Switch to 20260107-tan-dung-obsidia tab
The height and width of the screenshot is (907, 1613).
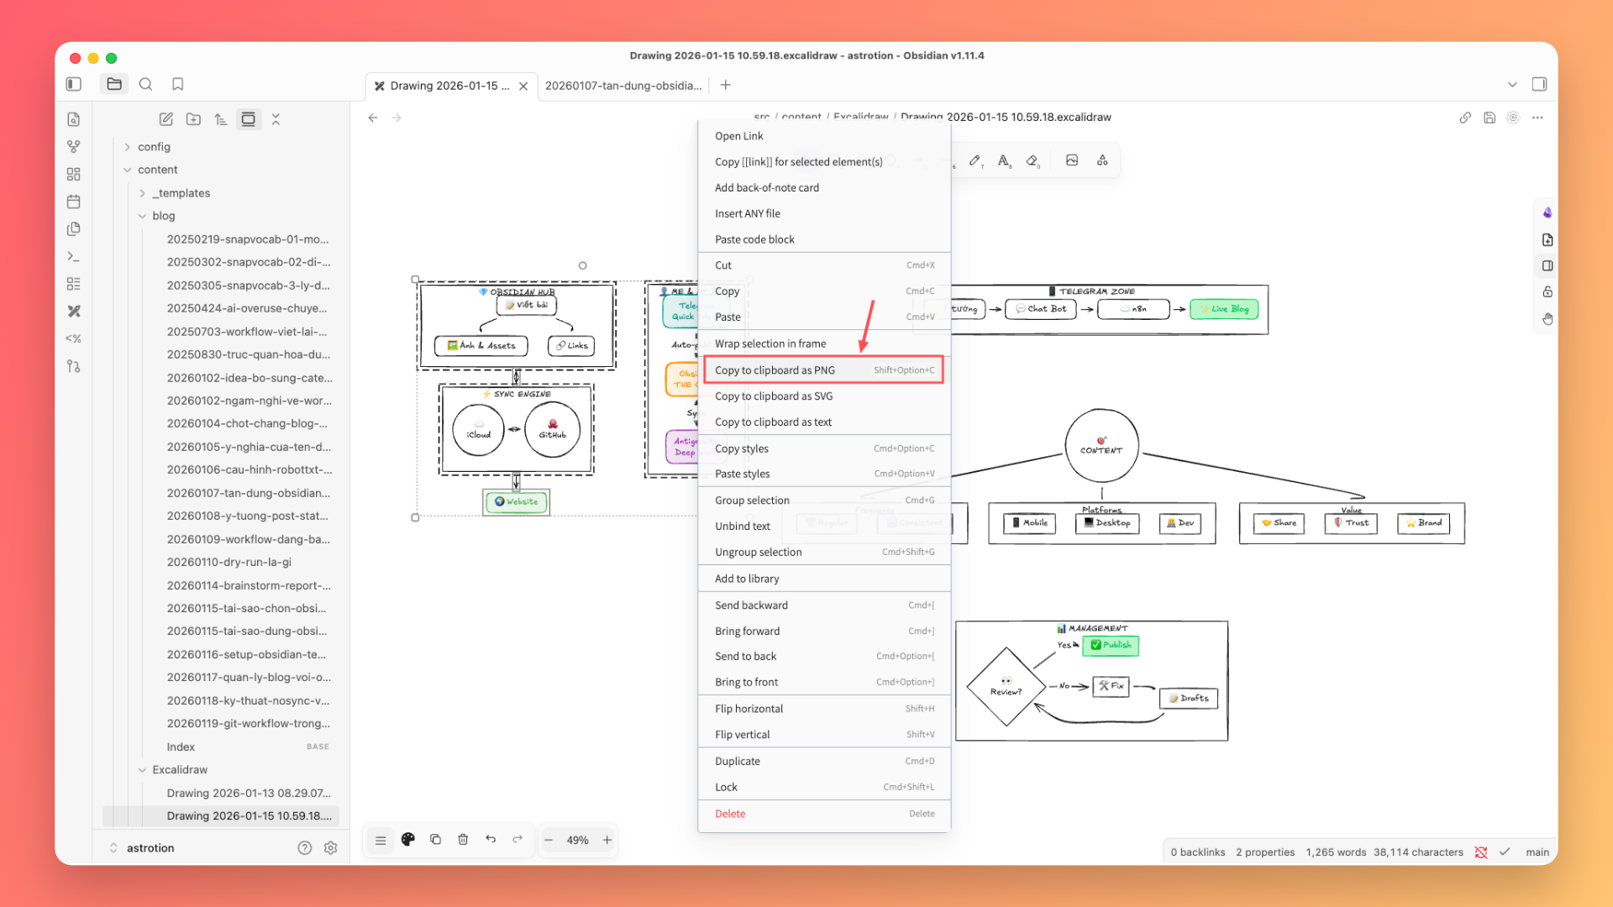pos(623,86)
